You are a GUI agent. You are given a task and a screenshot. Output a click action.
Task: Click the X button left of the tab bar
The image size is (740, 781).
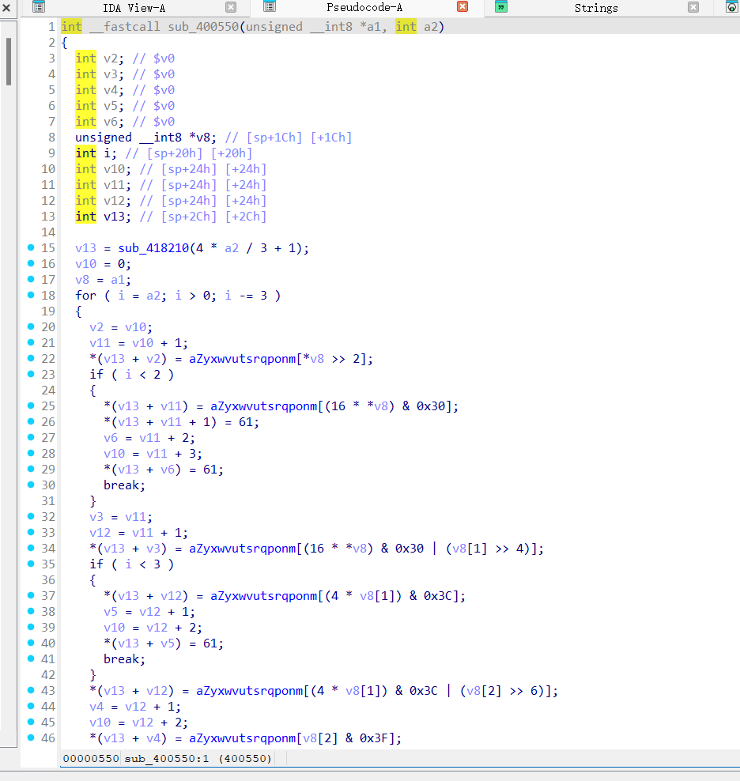coord(6,7)
